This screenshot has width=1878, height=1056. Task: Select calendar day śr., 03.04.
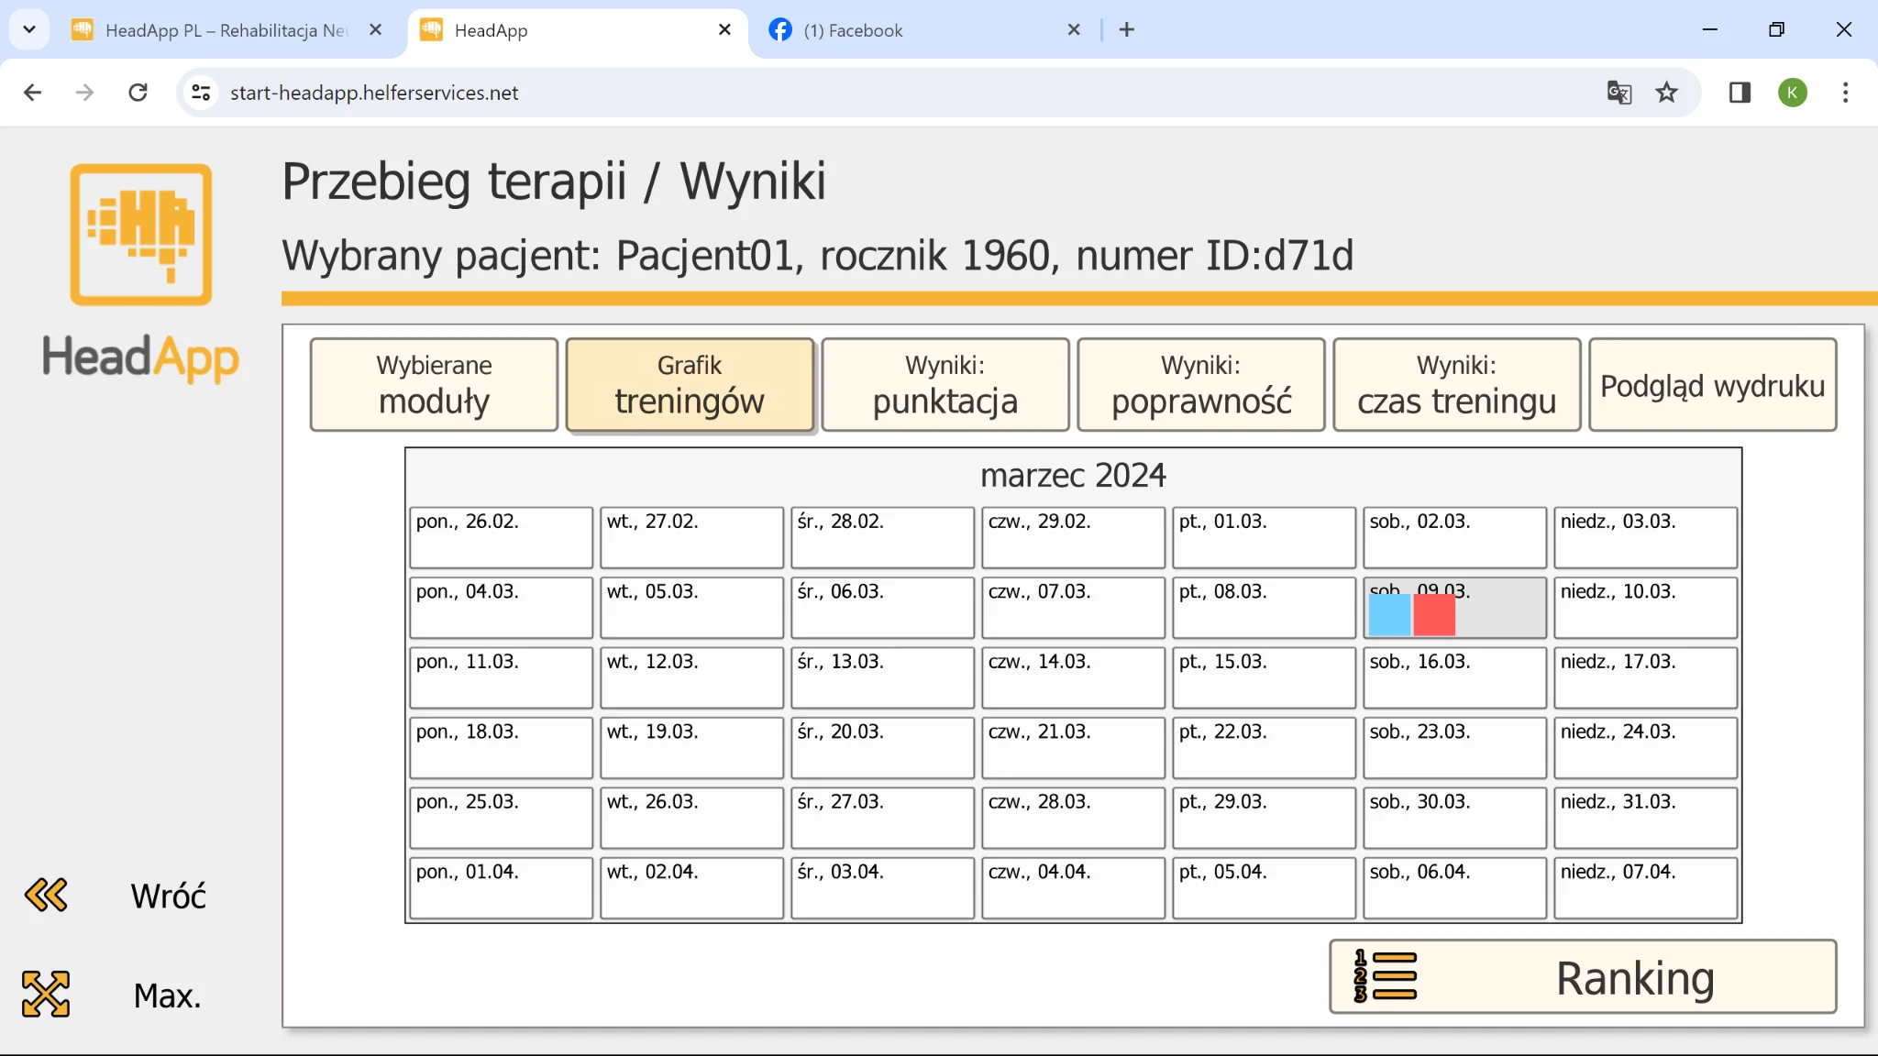[882, 888]
